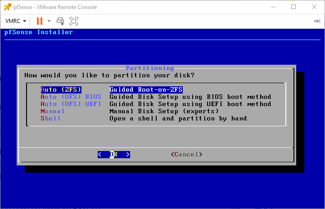Collapse toolbar using double chevron icon
This screenshot has width=325, height=209.
tap(317, 21)
